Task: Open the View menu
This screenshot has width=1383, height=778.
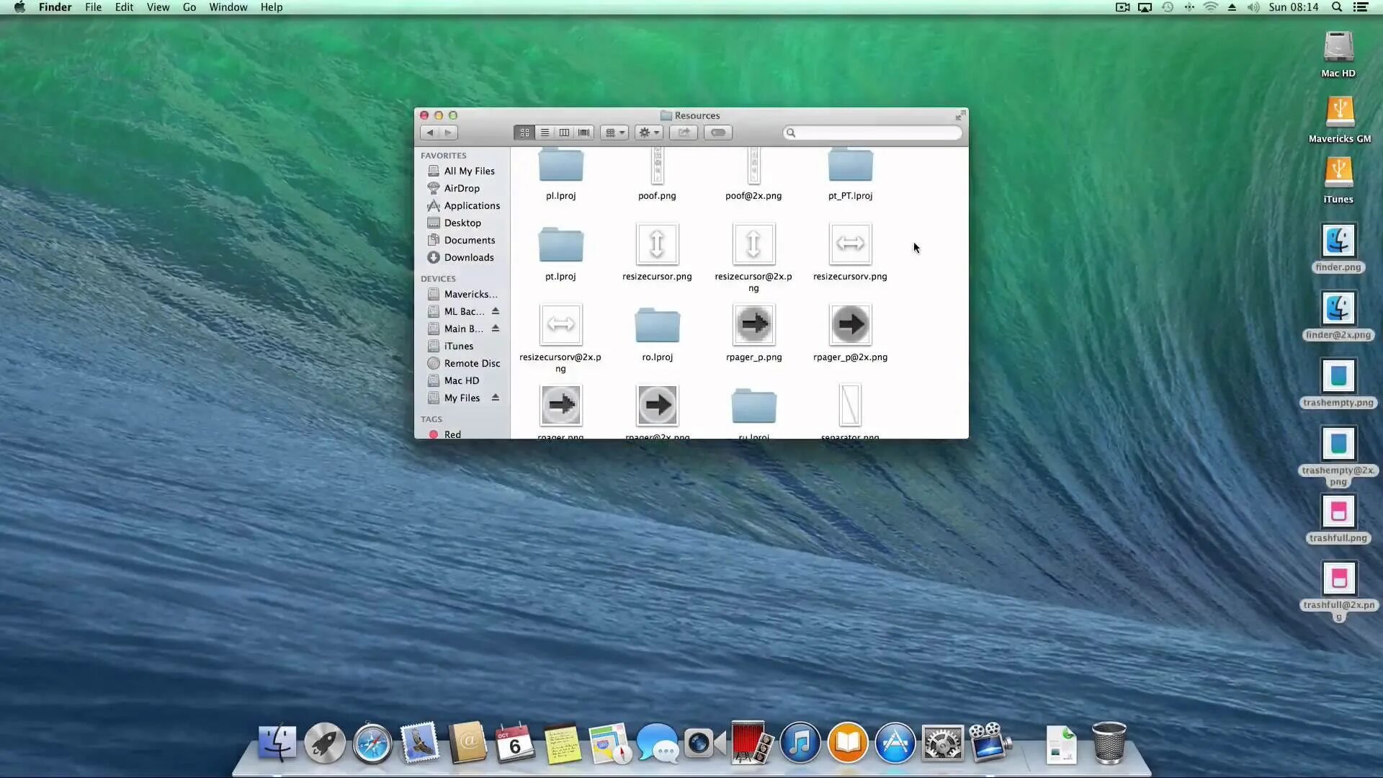Action: coord(158,7)
